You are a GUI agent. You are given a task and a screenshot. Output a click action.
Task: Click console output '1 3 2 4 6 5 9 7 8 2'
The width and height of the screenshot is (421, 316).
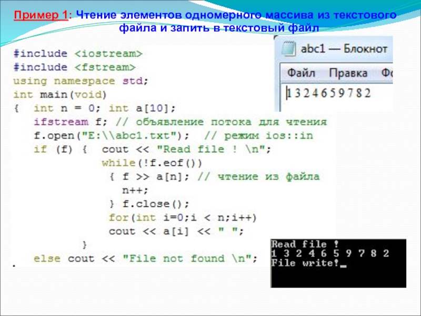(x=330, y=253)
